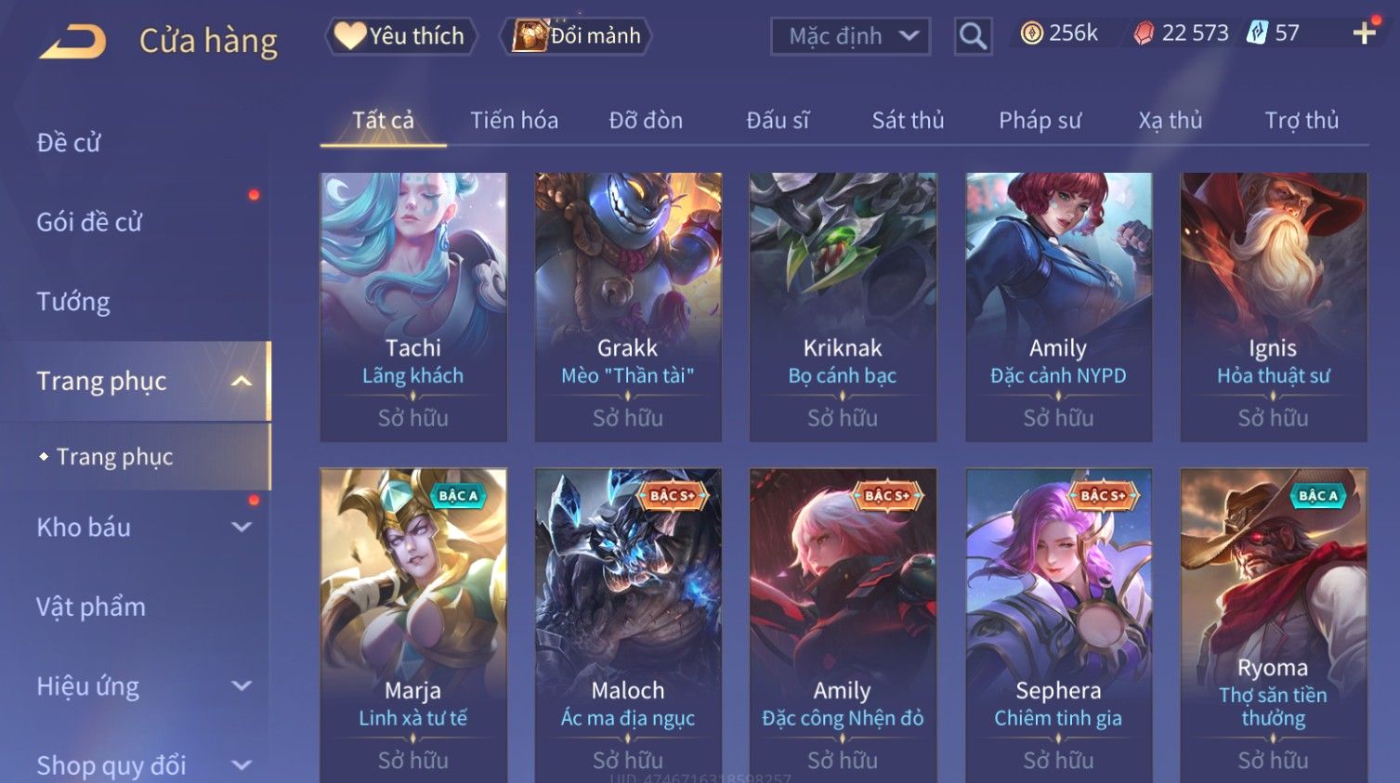The image size is (1400, 783).
Task: Tap the gold coin currency icon
Action: point(1031,33)
